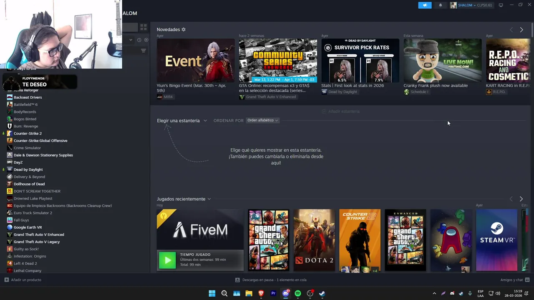Viewport: 534px width, 300px height.
Task: Select Grand Theft Auto V Enhanced entry
Action: [x=39, y=235]
